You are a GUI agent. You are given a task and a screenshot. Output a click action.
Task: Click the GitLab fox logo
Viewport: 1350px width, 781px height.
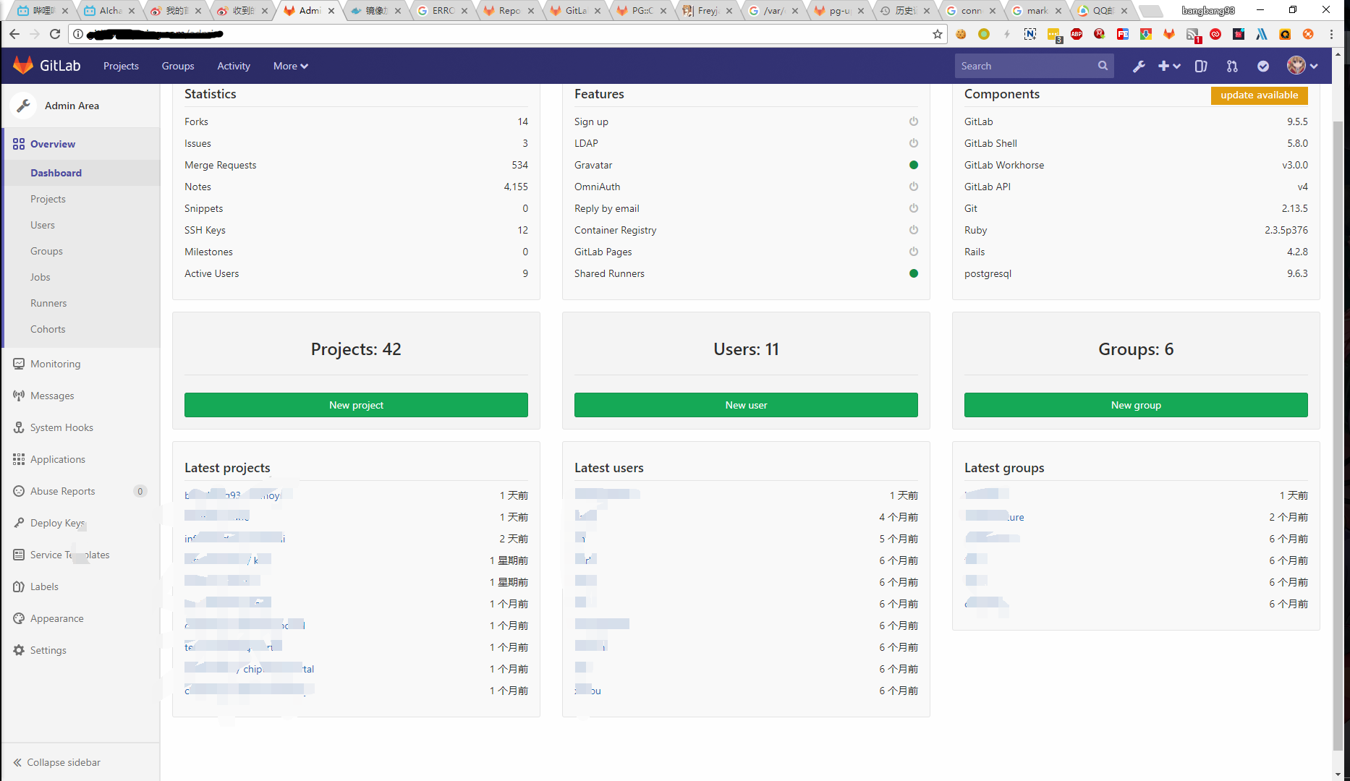[23, 66]
